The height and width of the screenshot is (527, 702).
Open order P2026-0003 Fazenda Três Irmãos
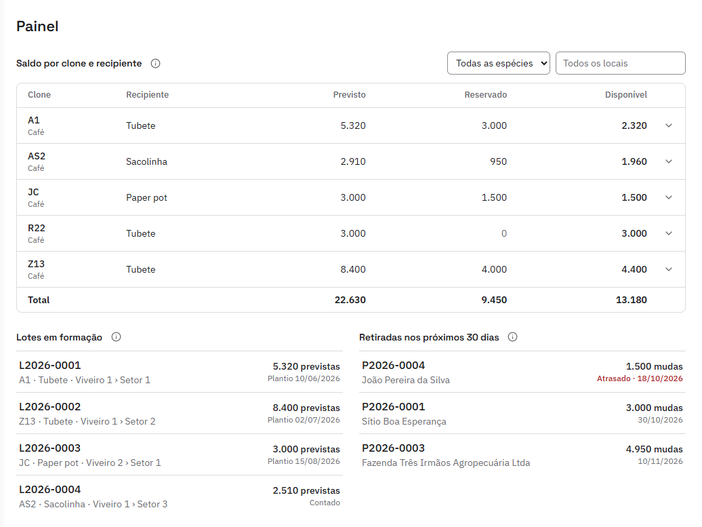coord(522,454)
